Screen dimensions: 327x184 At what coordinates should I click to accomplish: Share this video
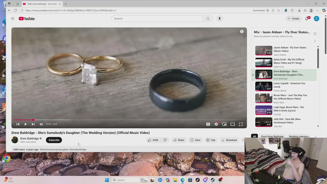[x=179, y=140]
